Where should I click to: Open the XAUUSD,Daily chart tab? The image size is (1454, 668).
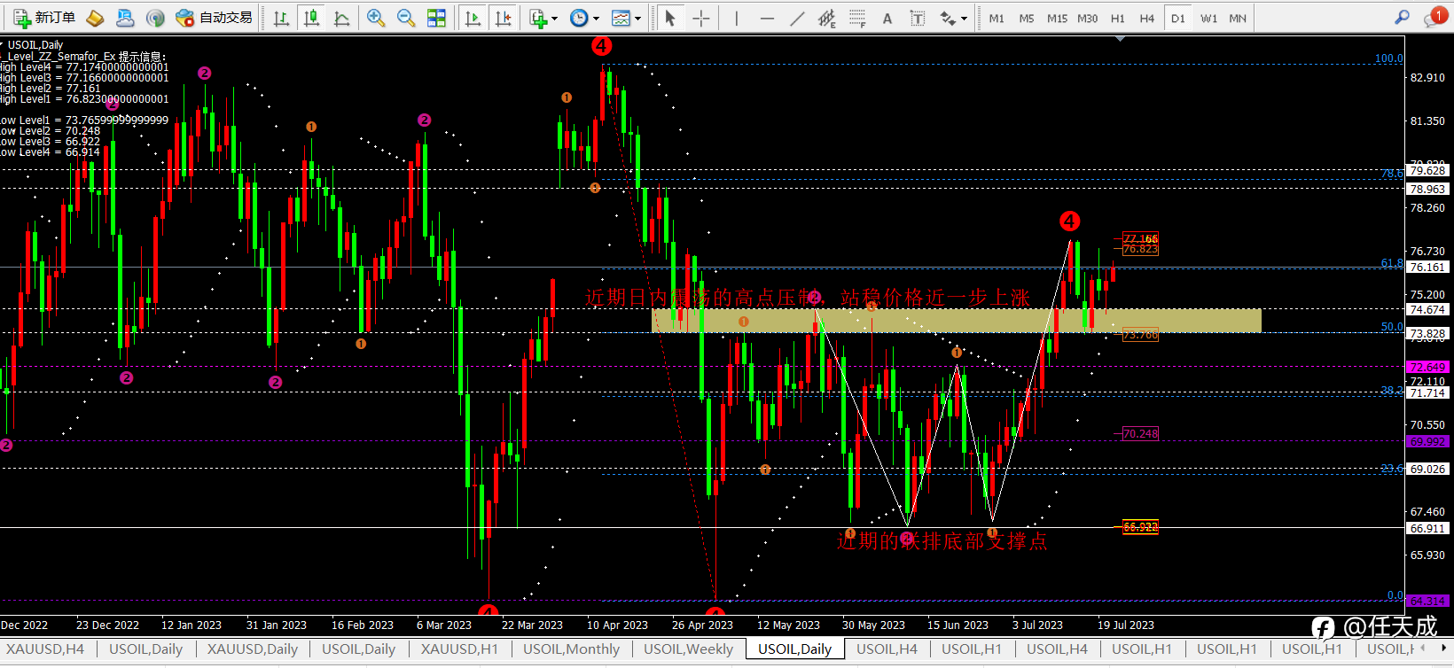coord(253,649)
